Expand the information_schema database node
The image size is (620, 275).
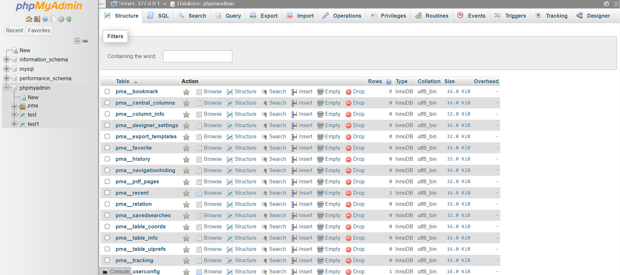(x=7, y=60)
